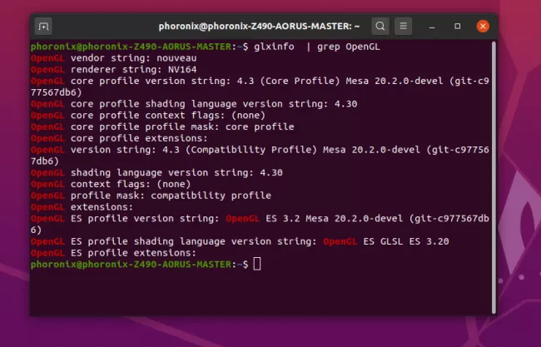This screenshot has height=347, width=541.
Task: Click ES profile shading language version line
Action: pos(240,241)
